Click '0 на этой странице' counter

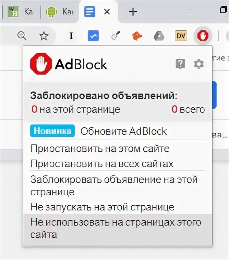76,109
